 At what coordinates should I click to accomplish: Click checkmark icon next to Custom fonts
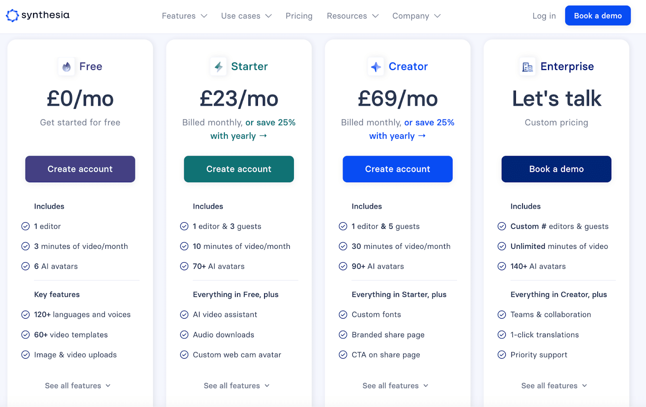pos(343,315)
